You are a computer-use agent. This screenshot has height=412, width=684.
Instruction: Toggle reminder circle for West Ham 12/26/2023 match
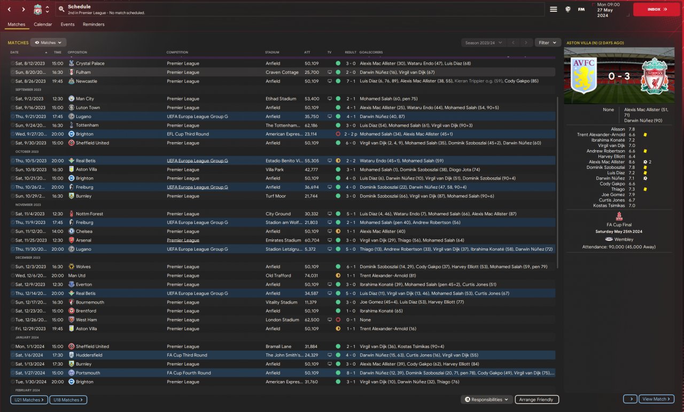point(13,320)
